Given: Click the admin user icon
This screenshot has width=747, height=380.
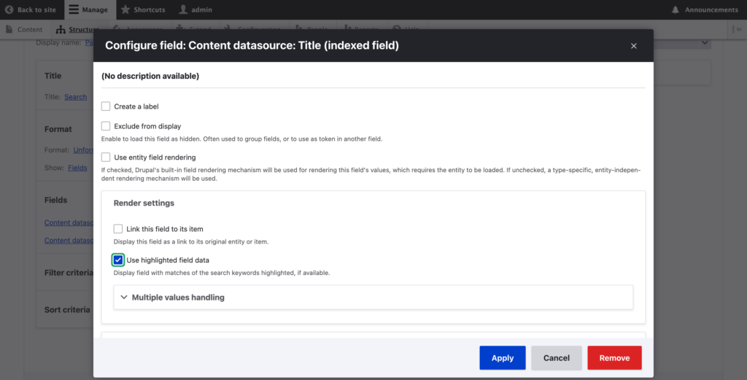Looking at the screenshot, I should point(184,9).
